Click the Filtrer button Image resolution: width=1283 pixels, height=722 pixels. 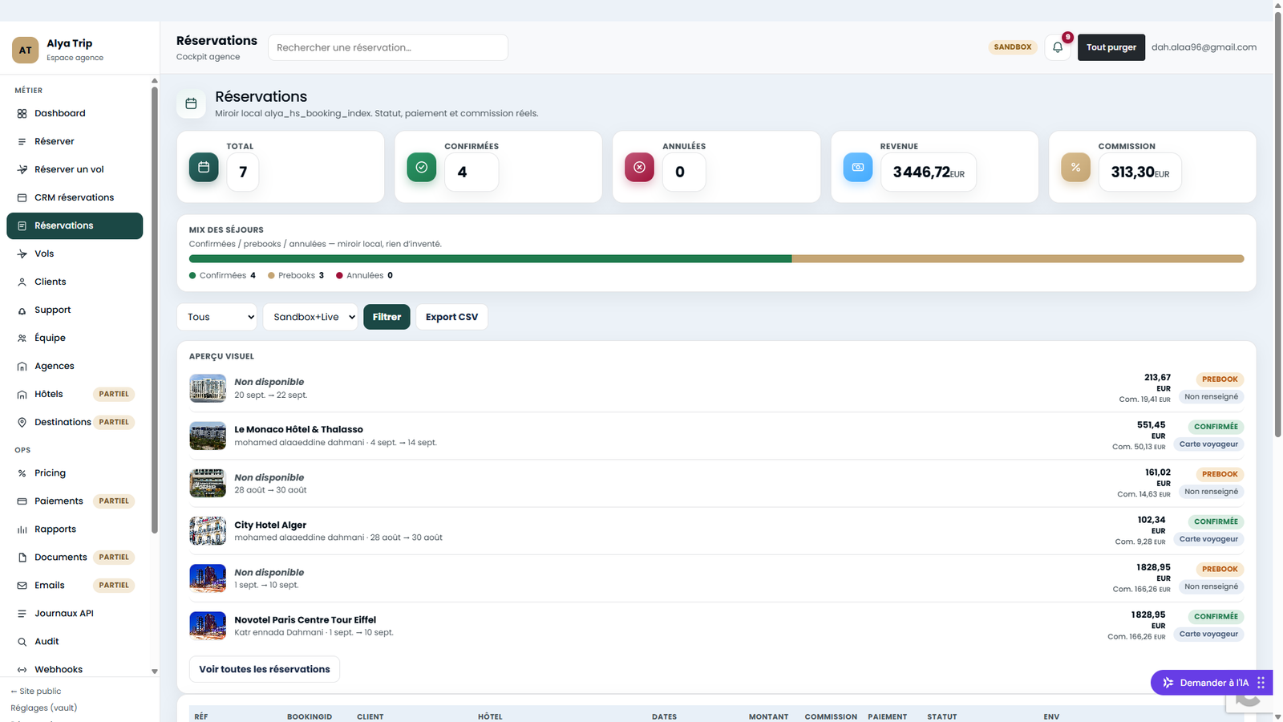click(x=387, y=317)
